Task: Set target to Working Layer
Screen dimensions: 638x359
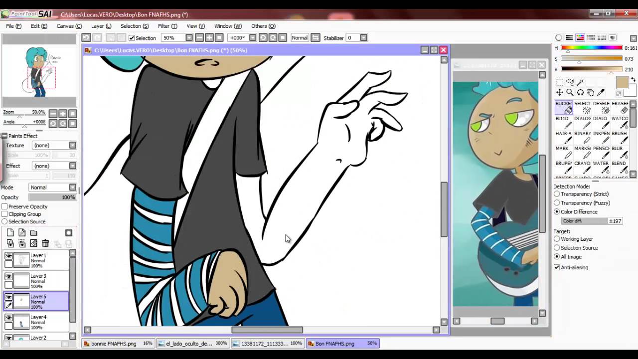Action: click(557, 239)
